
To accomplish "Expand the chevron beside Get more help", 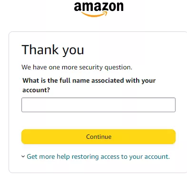I will tap(23, 156).
